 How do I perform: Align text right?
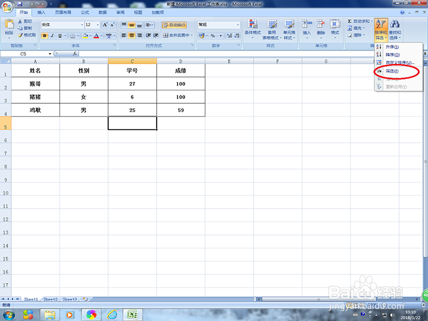click(139, 35)
